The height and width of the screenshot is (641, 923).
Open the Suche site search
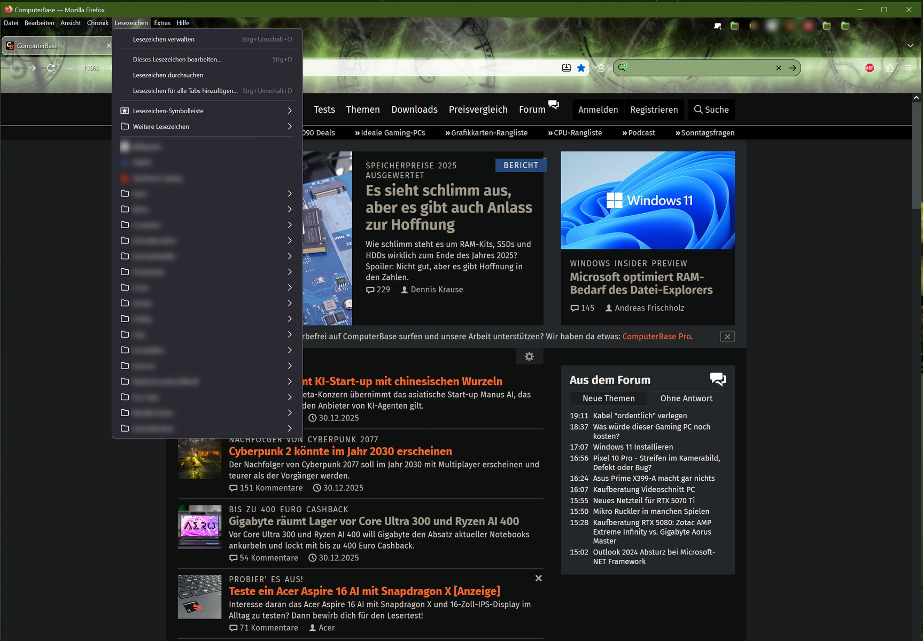(x=711, y=110)
